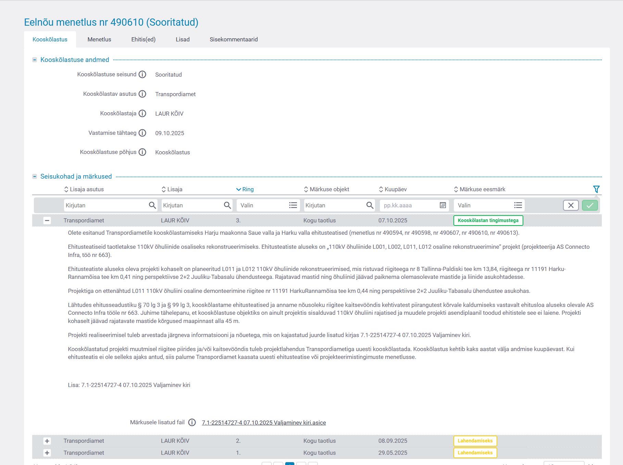Click the info icon beside Vastamise tähtaeg
The image size is (623, 465).
point(142,133)
